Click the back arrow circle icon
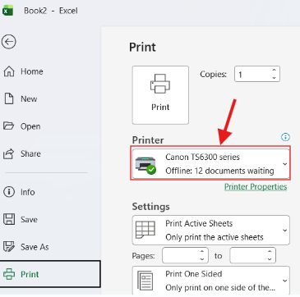Viewport: 300px width, 297px height. (x=9, y=42)
